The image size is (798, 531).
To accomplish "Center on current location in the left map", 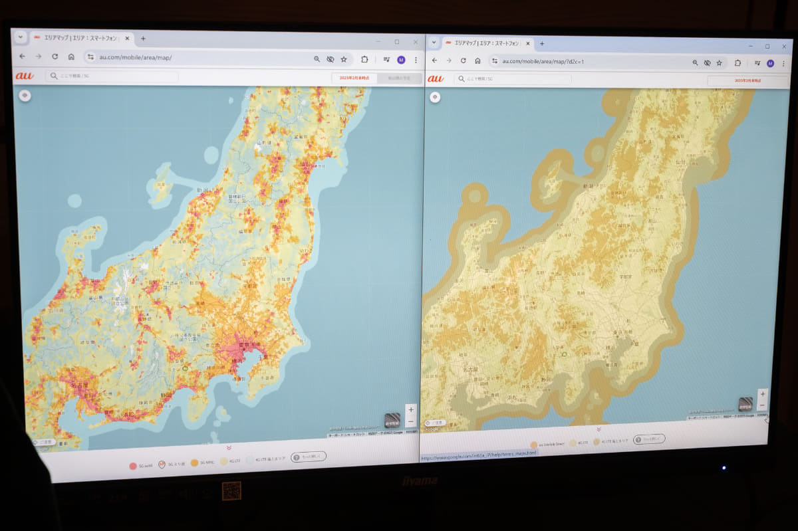I will (25, 95).
